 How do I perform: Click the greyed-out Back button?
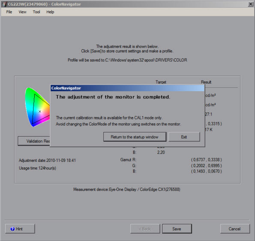tap(145, 229)
